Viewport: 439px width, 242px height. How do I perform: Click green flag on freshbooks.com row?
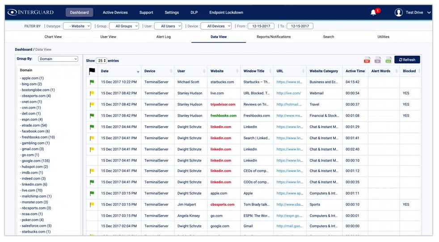tap(92, 115)
